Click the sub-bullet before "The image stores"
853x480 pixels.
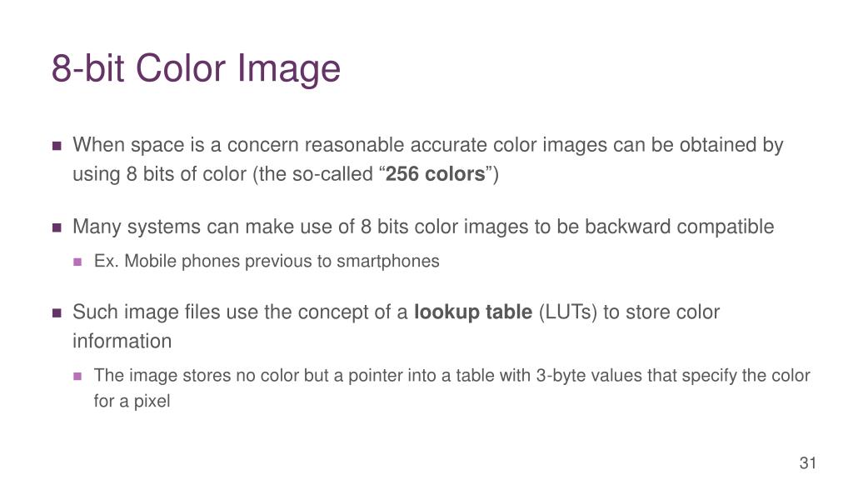pyautogui.click(x=77, y=376)
